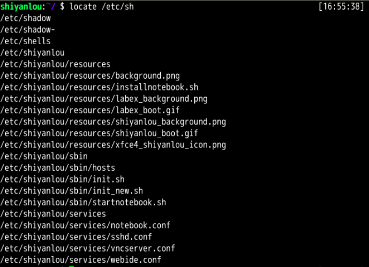The width and height of the screenshot is (369, 267).
Task: Select the /etc/shadow output line
Action: click(x=26, y=18)
